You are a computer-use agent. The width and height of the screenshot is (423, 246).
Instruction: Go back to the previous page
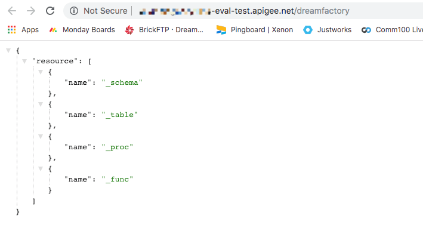(12, 11)
